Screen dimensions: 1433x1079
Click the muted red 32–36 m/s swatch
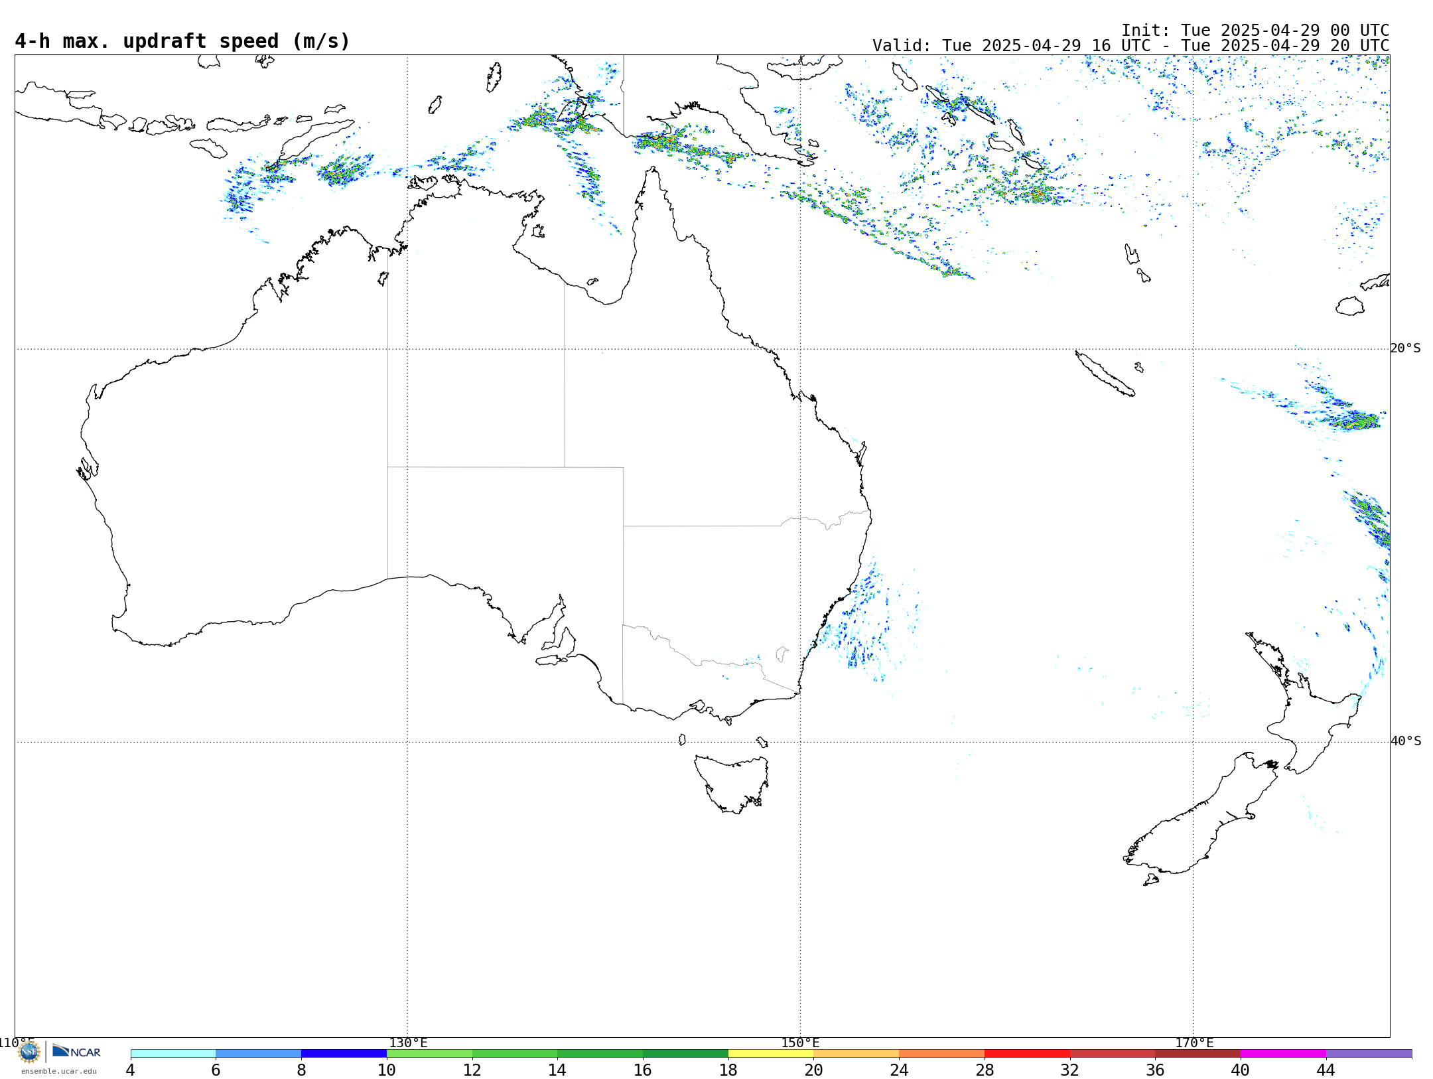pos(1113,1054)
